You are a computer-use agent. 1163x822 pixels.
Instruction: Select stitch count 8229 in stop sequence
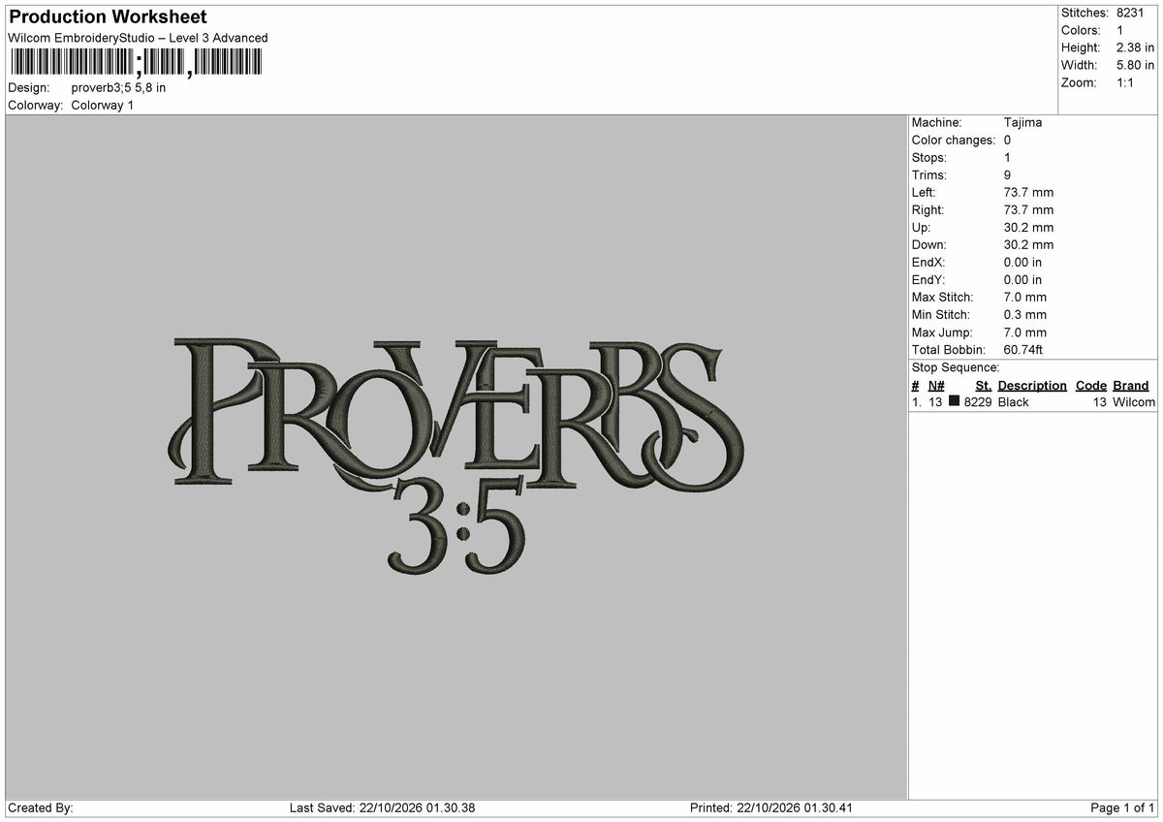tap(978, 402)
